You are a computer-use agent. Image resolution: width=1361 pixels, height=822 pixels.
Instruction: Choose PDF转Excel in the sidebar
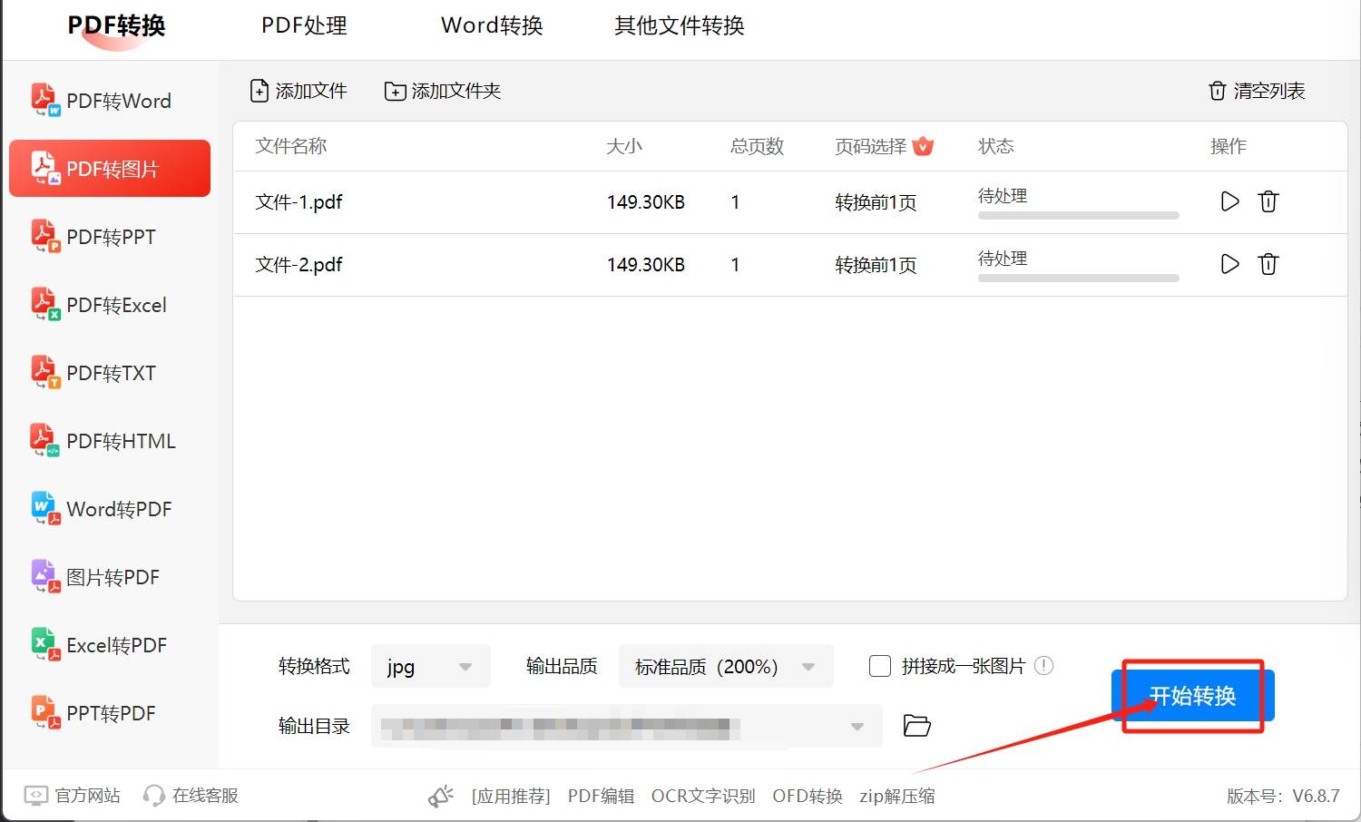click(x=110, y=305)
